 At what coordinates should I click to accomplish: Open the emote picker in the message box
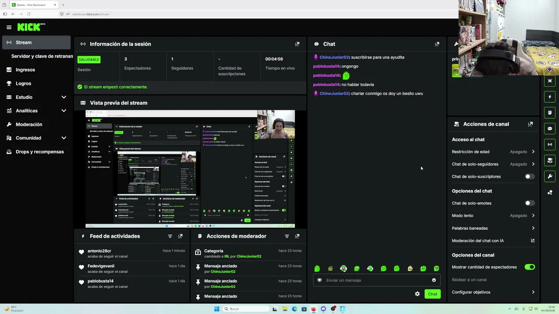434,280
